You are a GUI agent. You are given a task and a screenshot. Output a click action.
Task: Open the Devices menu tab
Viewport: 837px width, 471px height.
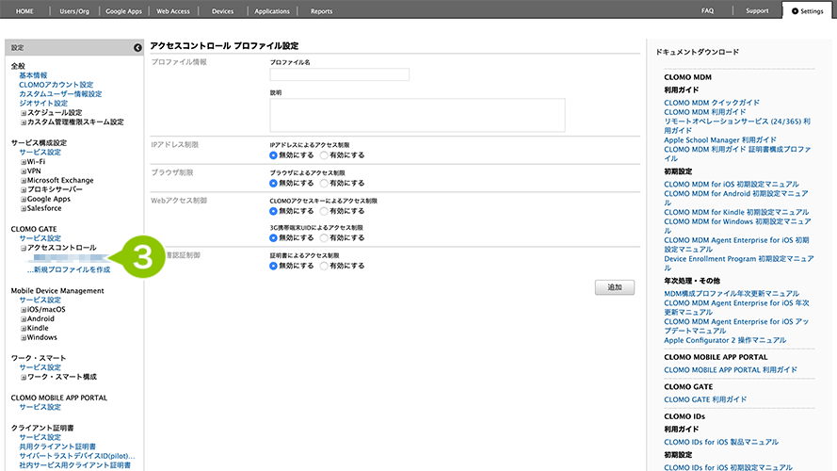click(222, 11)
